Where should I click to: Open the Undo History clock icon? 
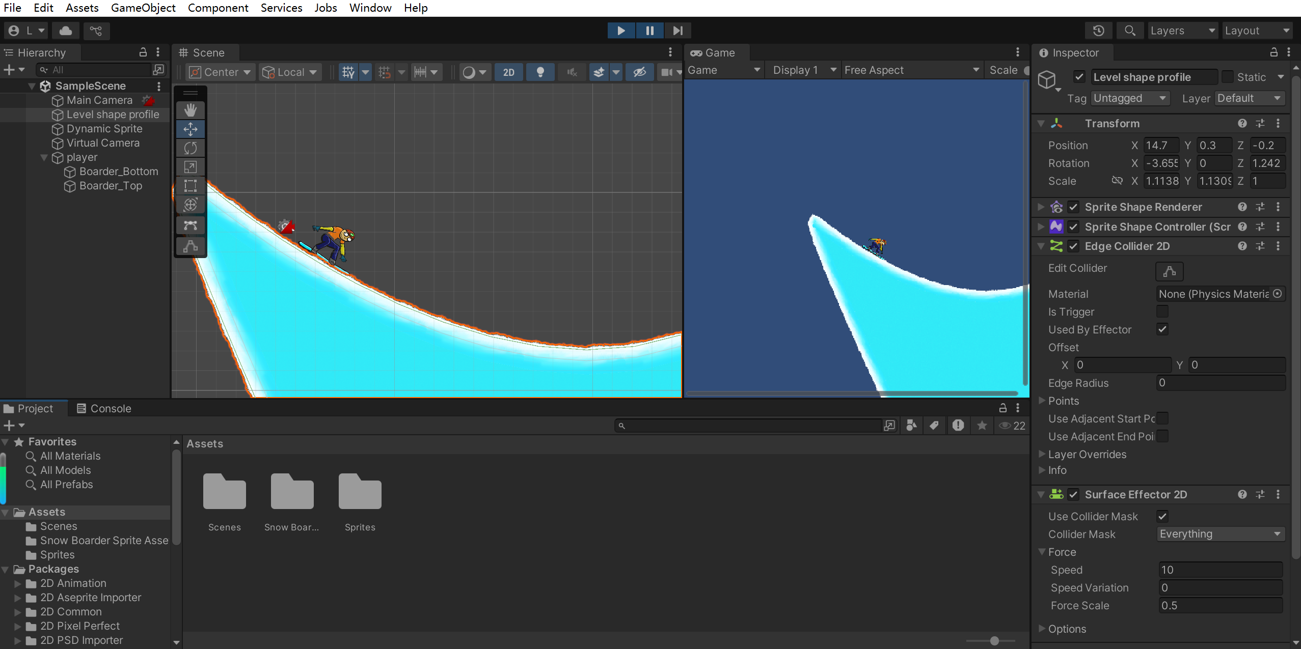(x=1099, y=31)
